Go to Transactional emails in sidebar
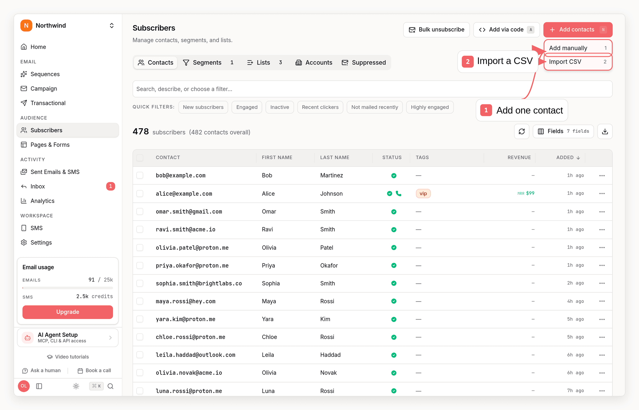This screenshot has width=639, height=410. 68,103
